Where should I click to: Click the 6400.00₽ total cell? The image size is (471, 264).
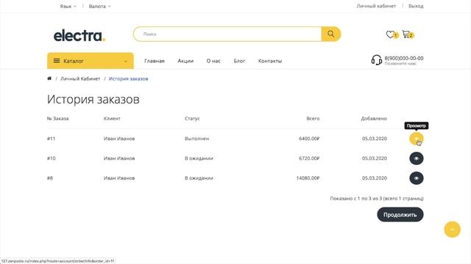pyautogui.click(x=309, y=139)
